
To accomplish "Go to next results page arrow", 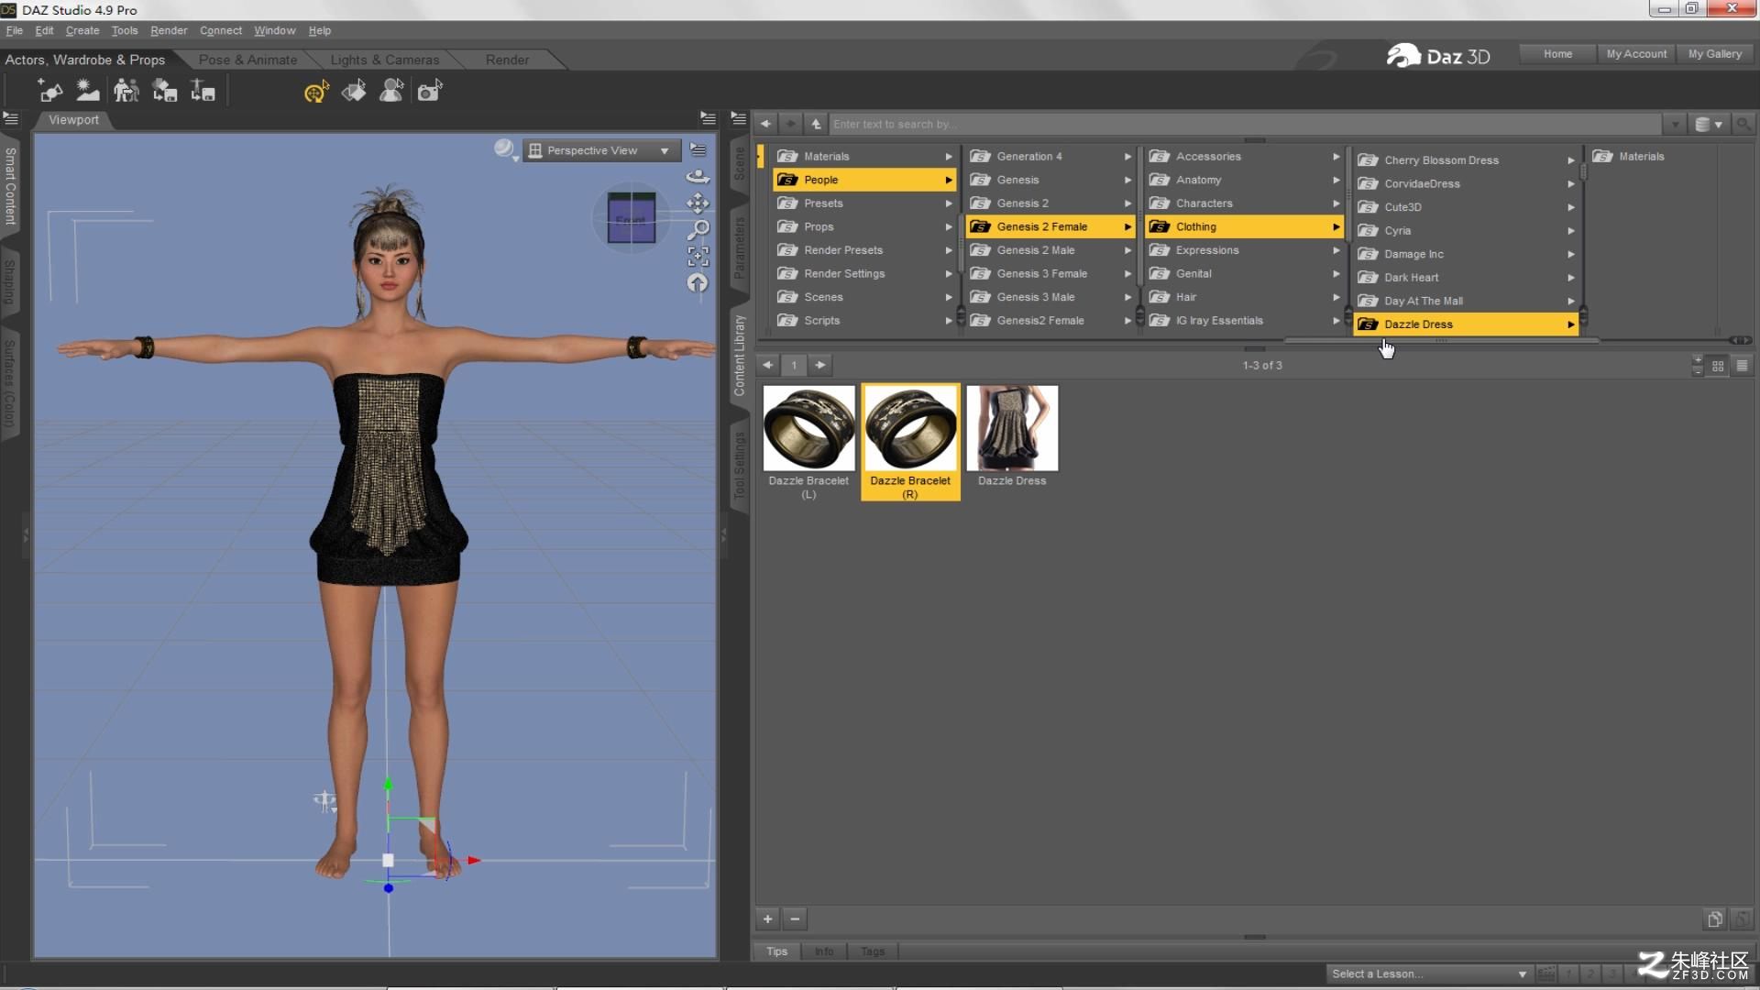I will pos(820,366).
